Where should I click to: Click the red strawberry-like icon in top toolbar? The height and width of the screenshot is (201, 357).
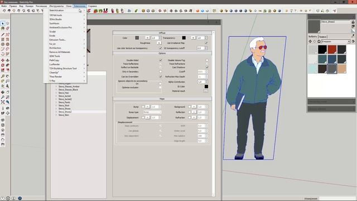coord(95,11)
